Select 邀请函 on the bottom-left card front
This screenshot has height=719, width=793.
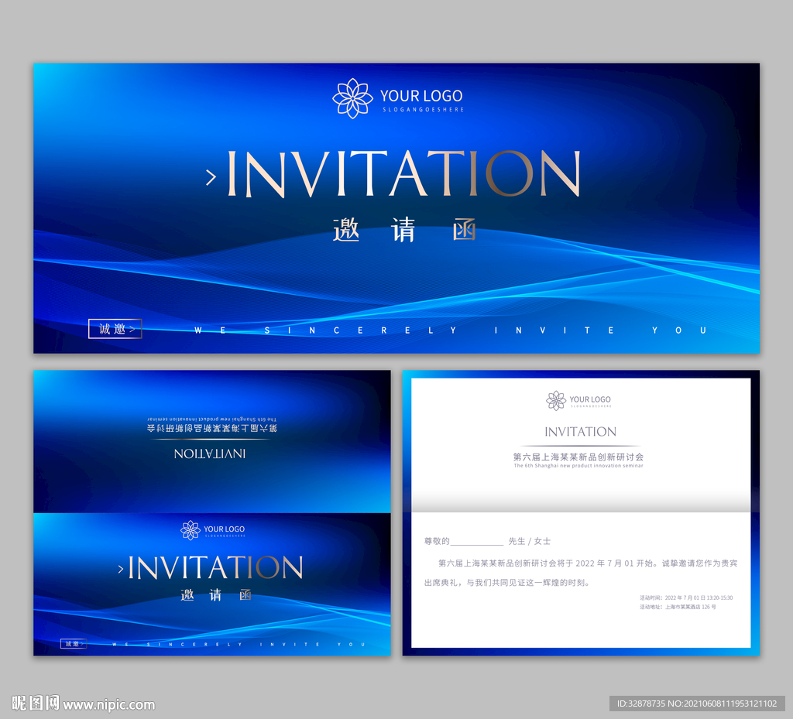pos(216,594)
